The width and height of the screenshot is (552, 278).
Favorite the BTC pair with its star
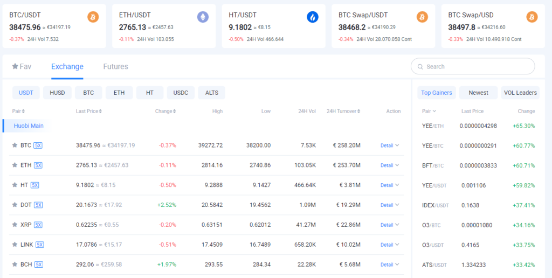(x=15, y=145)
